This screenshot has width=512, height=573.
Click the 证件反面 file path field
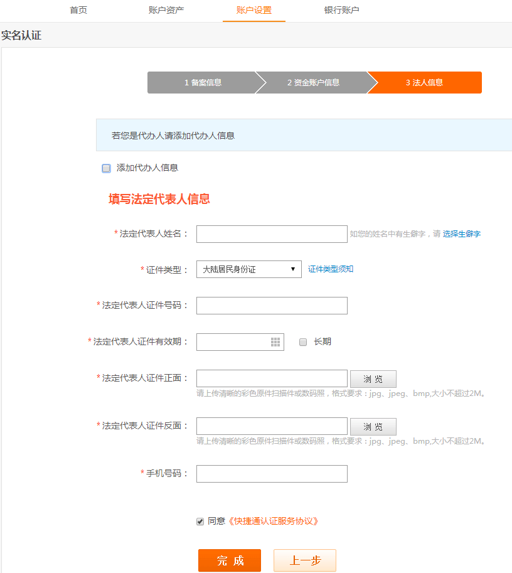coord(272,426)
